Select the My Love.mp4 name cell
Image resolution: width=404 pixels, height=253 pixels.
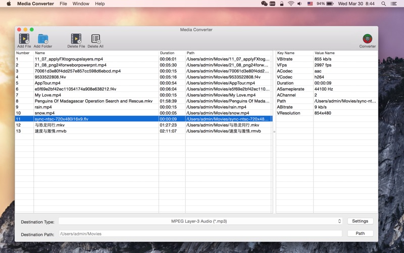click(x=47, y=95)
